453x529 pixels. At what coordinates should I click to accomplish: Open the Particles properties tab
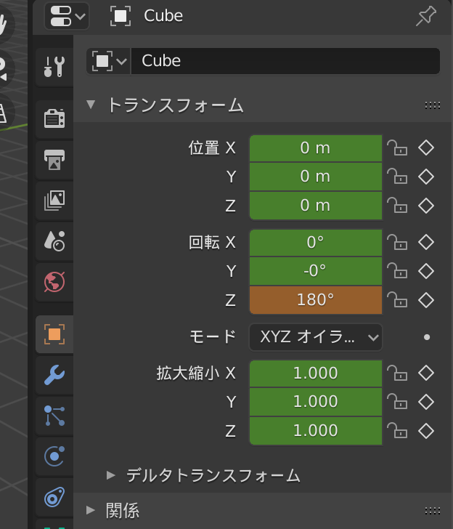[54, 416]
